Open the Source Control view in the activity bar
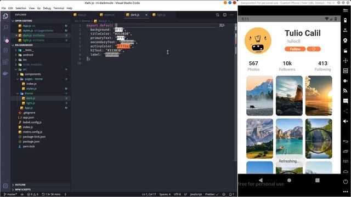The width and height of the screenshot is (351, 197). pyautogui.click(x=5, y=39)
